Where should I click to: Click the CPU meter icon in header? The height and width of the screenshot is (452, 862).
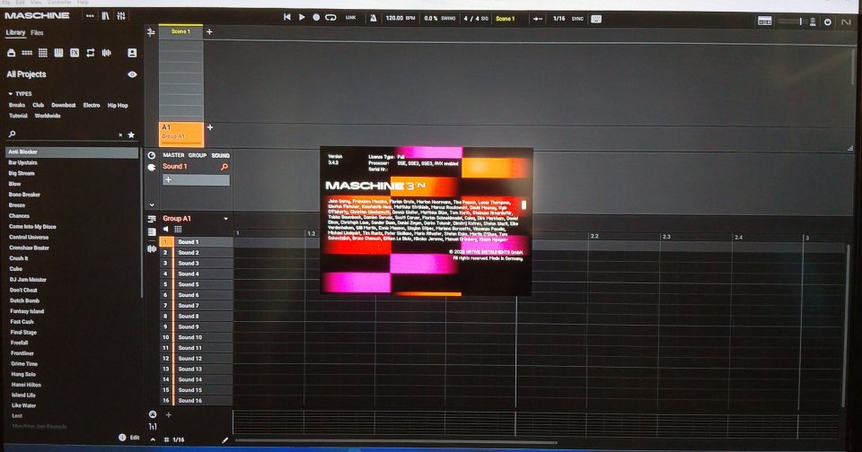[813, 22]
